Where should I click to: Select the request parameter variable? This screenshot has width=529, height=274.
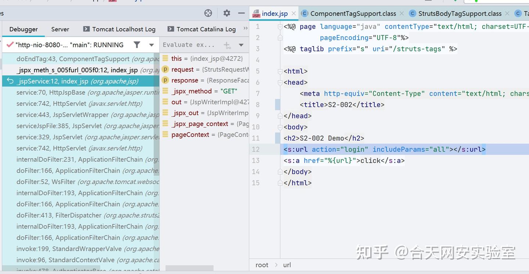[205, 70]
